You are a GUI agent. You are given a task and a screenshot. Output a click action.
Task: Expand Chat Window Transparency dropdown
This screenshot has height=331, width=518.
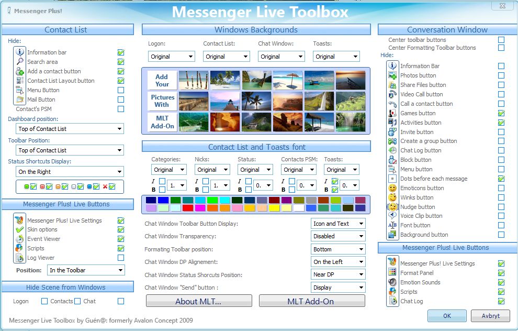pos(338,237)
